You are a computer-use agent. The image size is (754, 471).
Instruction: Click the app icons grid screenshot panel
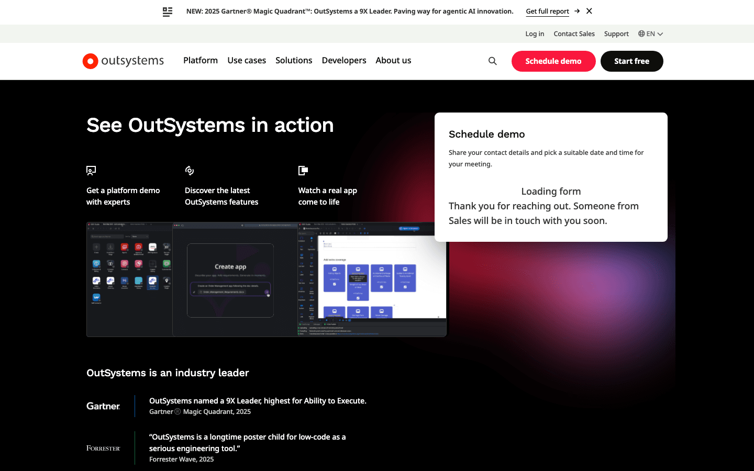[x=129, y=279]
